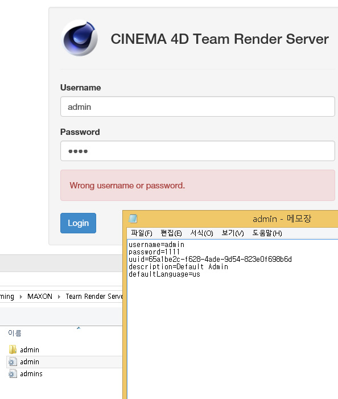Screen dimensions: 338x399
Task: Click the description=Default Admin line
Action: pos(178,267)
